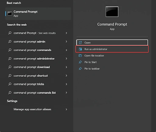Image resolution: width=156 pixels, height=132 pixels.
Task: Expand Manage app execution aliases chevron
Action: [x=66, y=109]
